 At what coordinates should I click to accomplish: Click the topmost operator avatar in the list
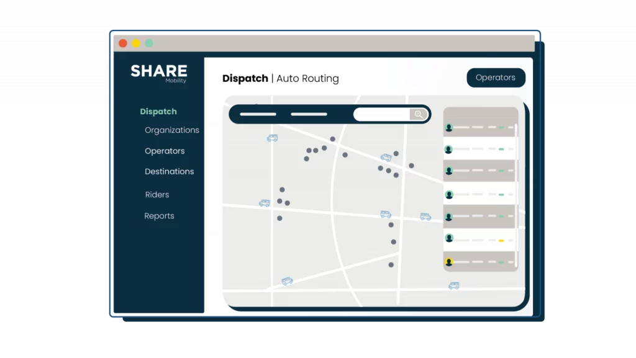pos(449,127)
